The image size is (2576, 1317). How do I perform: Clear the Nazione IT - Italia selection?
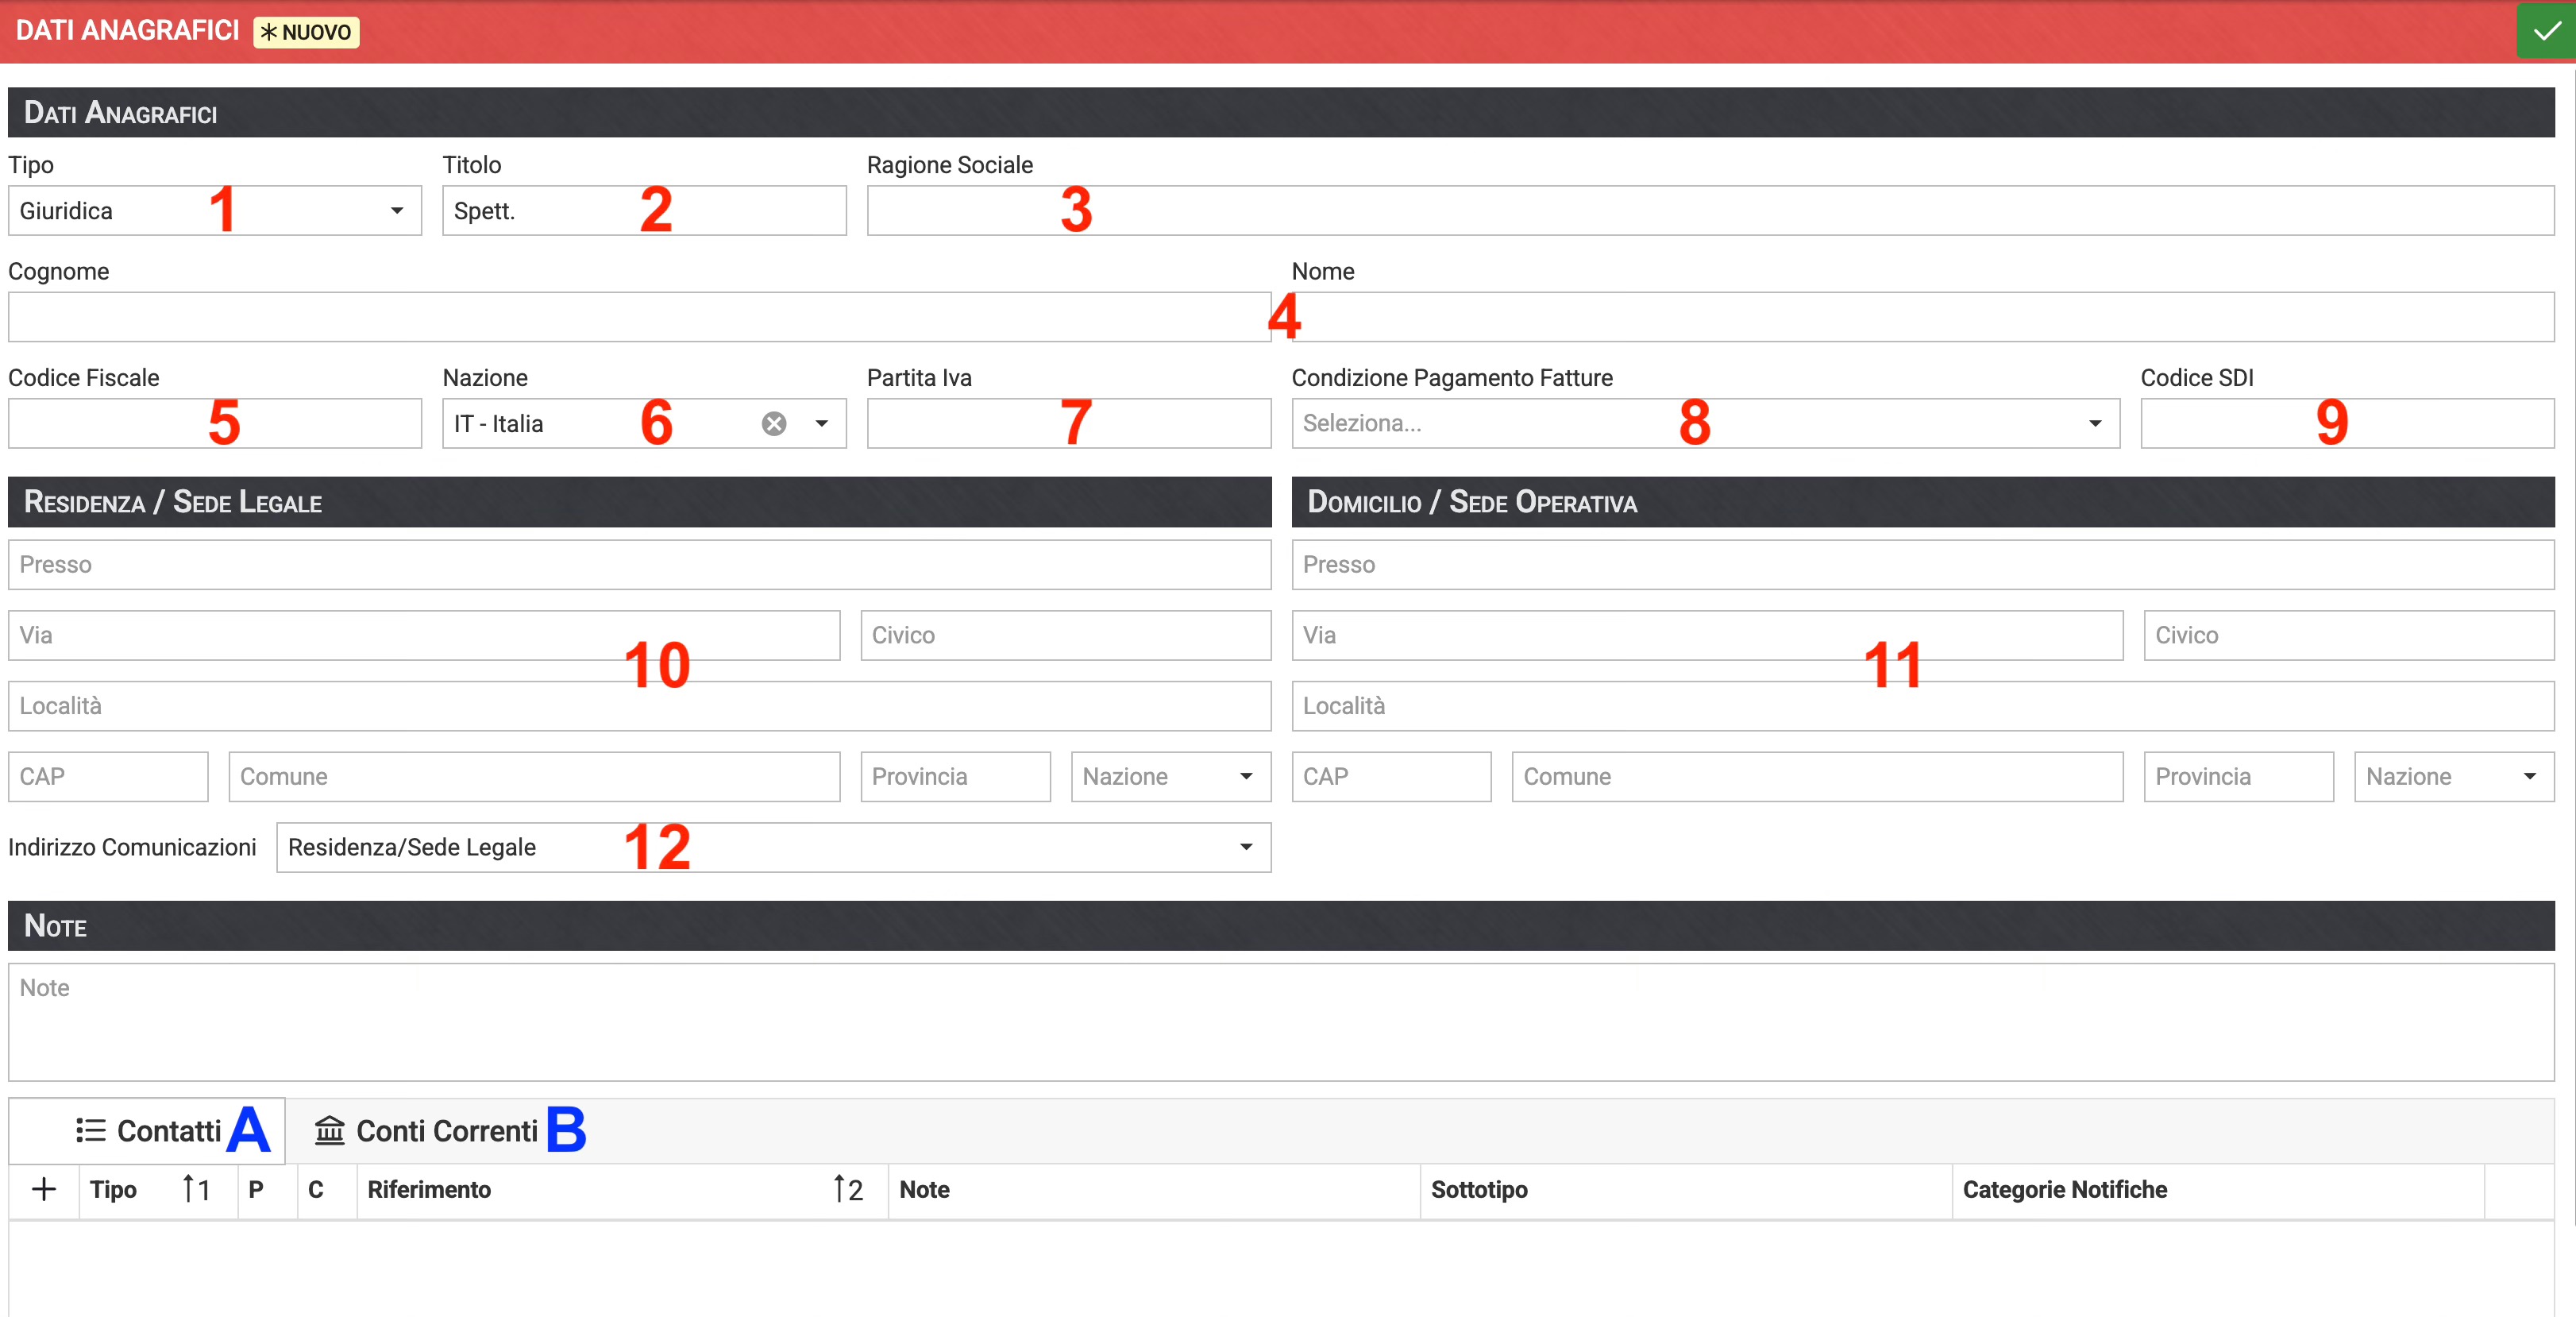pos(773,424)
